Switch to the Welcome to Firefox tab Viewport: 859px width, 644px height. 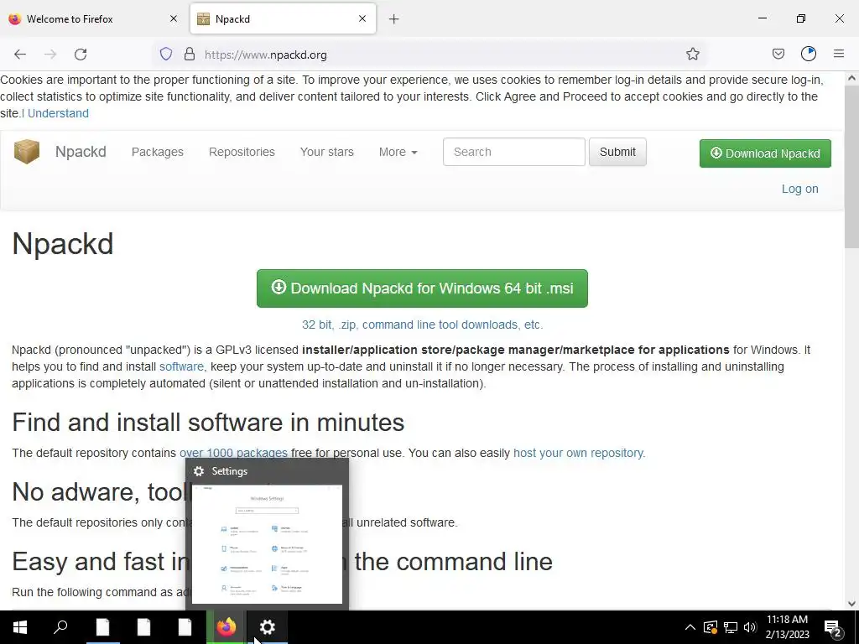click(x=93, y=18)
